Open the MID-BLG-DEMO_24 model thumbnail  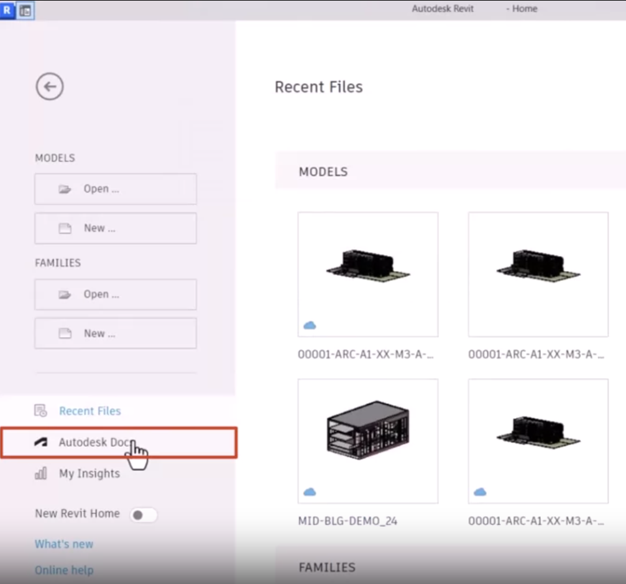367,440
